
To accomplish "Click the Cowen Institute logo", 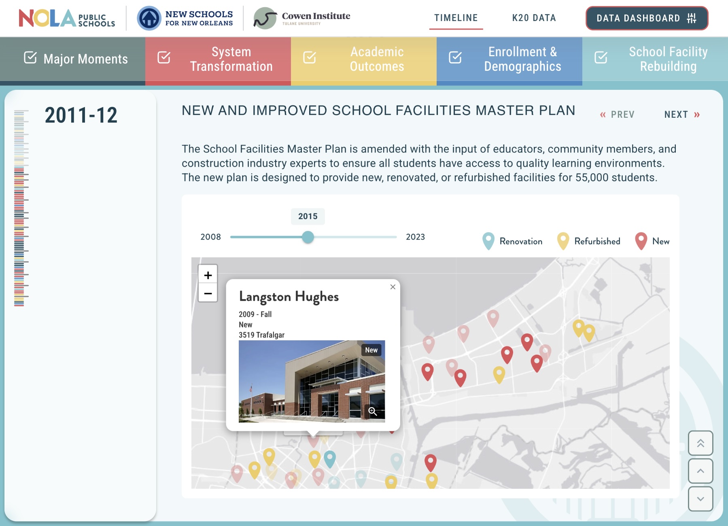I will pyautogui.click(x=302, y=18).
